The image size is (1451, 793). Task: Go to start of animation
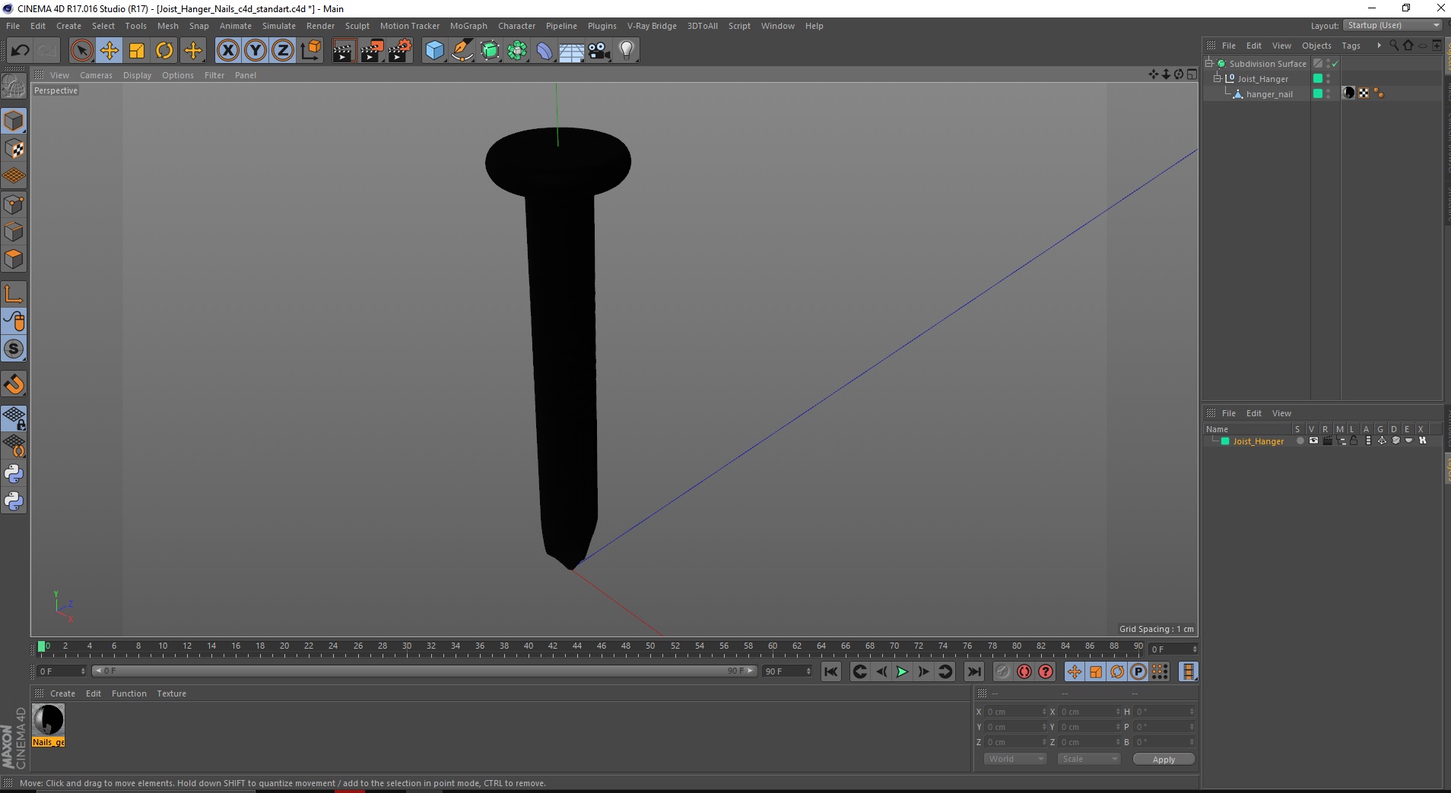(830, 671)
